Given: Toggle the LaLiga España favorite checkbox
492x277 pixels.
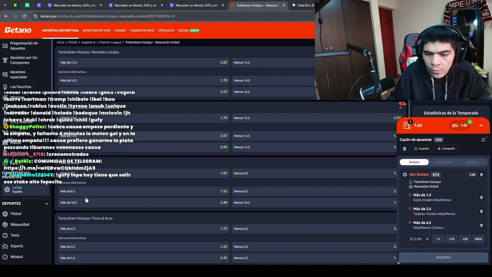Looking at the screenshot, I should (x=43, y=189).
